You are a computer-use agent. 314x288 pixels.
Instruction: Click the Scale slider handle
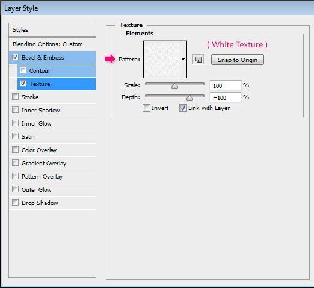tap(175, 86)
